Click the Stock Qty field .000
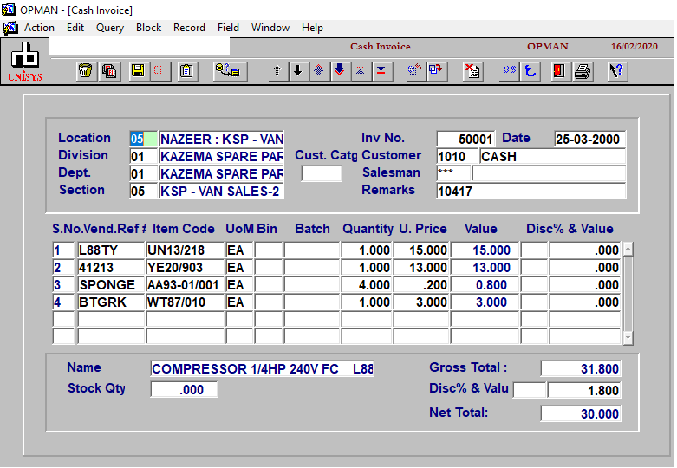677x468 pixels. point(184,389)
